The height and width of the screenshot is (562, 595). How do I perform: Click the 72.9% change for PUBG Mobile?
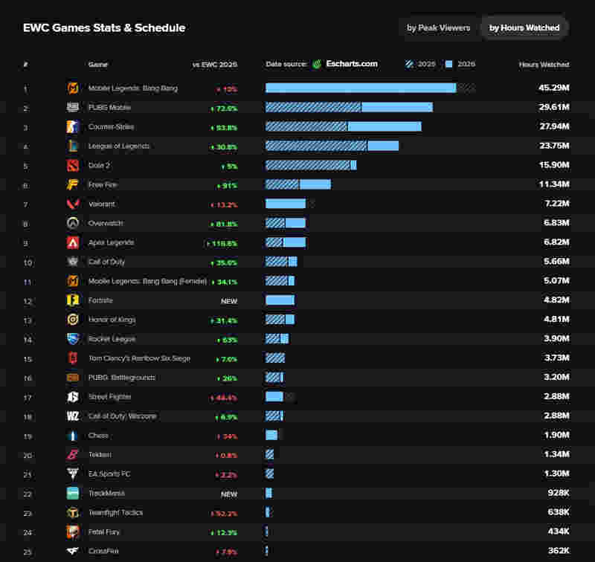(224, 109)
